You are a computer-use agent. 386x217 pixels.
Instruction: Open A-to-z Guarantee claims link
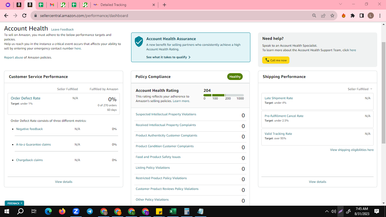click(x=33, y=144)
